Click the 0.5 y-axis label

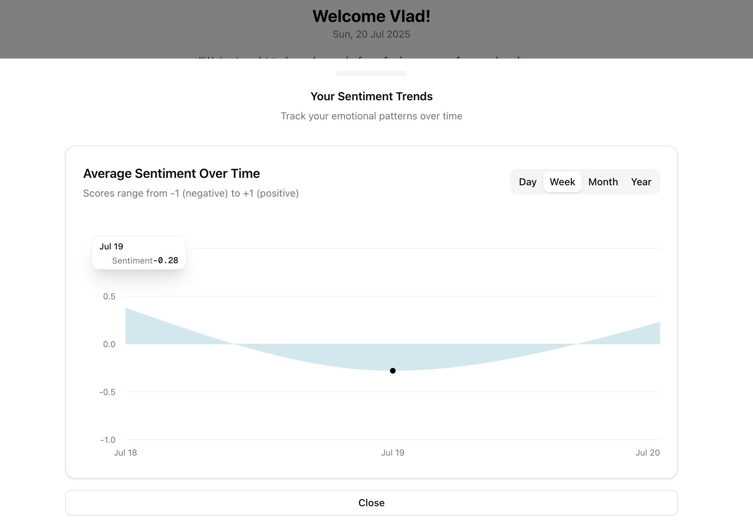tap(109, 297)
